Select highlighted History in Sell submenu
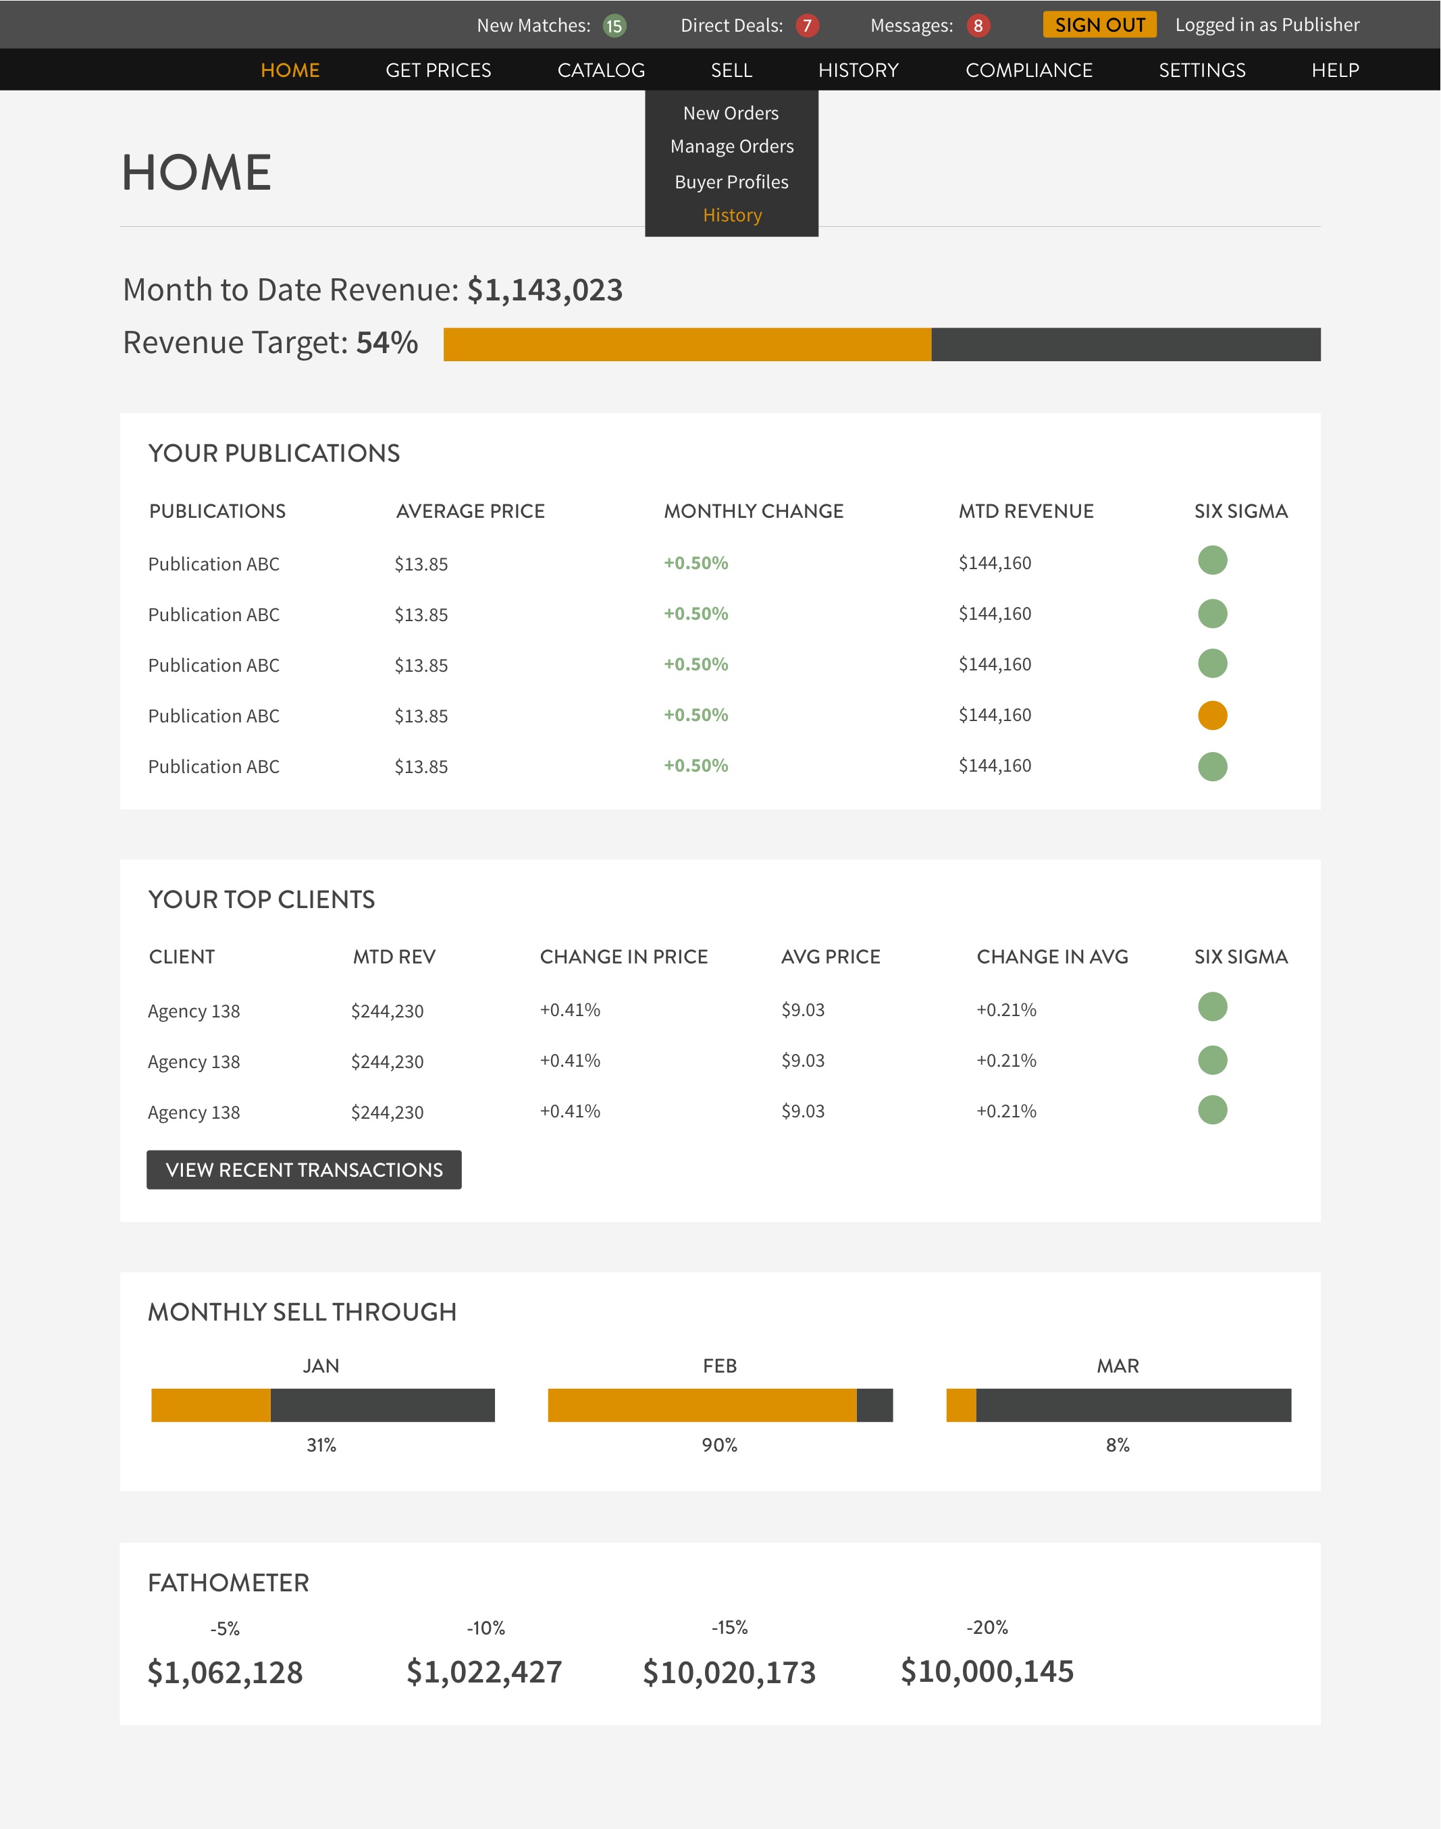This screenshot has height=1829, width=1441. pos(731,215)
